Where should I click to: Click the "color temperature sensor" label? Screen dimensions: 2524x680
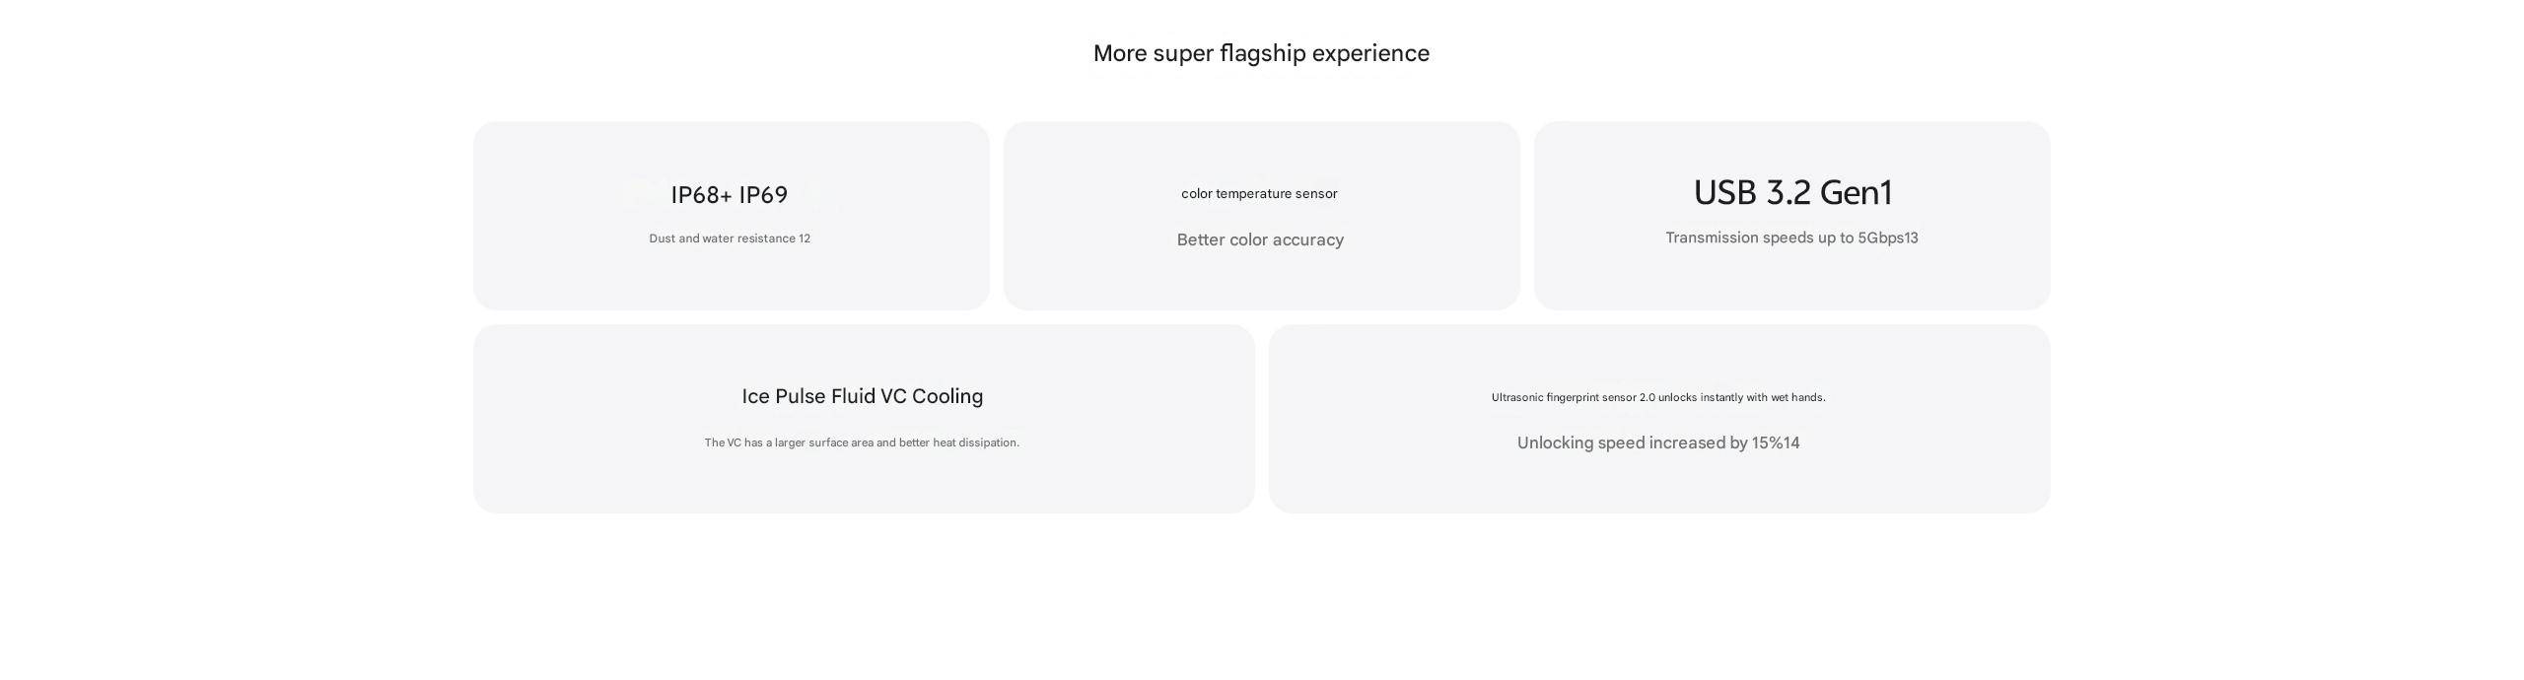click(1259, 194)
